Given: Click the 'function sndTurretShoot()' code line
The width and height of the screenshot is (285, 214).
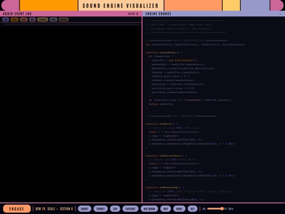Looking at the screenshot, I should [166, 156].
